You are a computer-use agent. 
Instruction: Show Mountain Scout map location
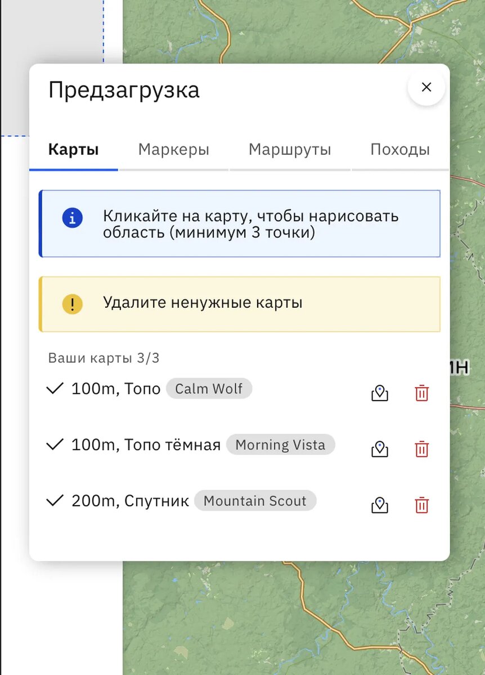(x=380, y=506)
